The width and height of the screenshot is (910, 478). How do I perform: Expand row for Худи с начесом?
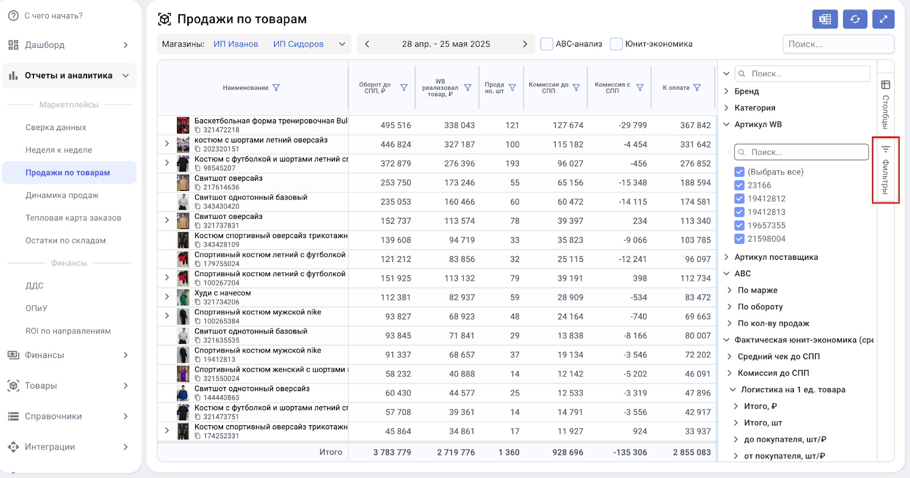(x=167, y=297)
